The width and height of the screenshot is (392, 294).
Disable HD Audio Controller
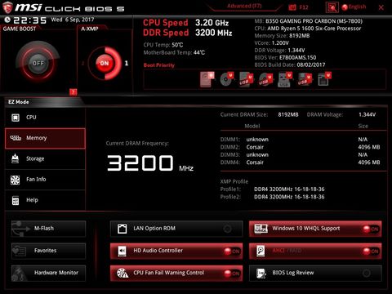coord(176,251)
